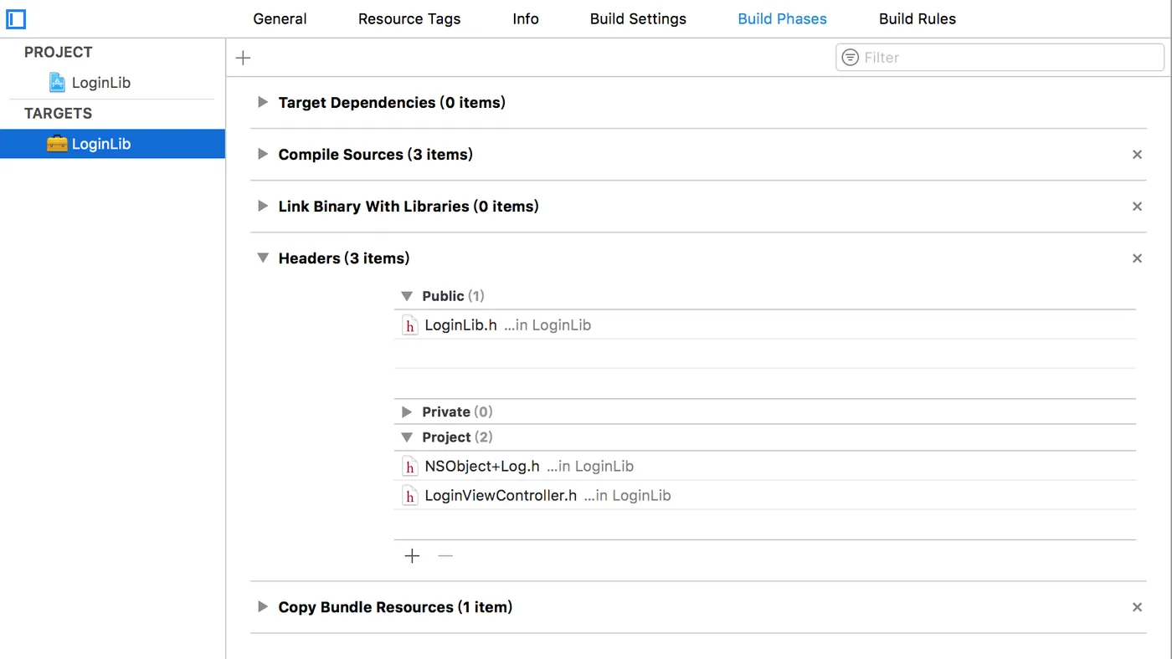Remove the Headers build phase
This screenshot has height=659, width=1172.
[x=1137, y=258]
